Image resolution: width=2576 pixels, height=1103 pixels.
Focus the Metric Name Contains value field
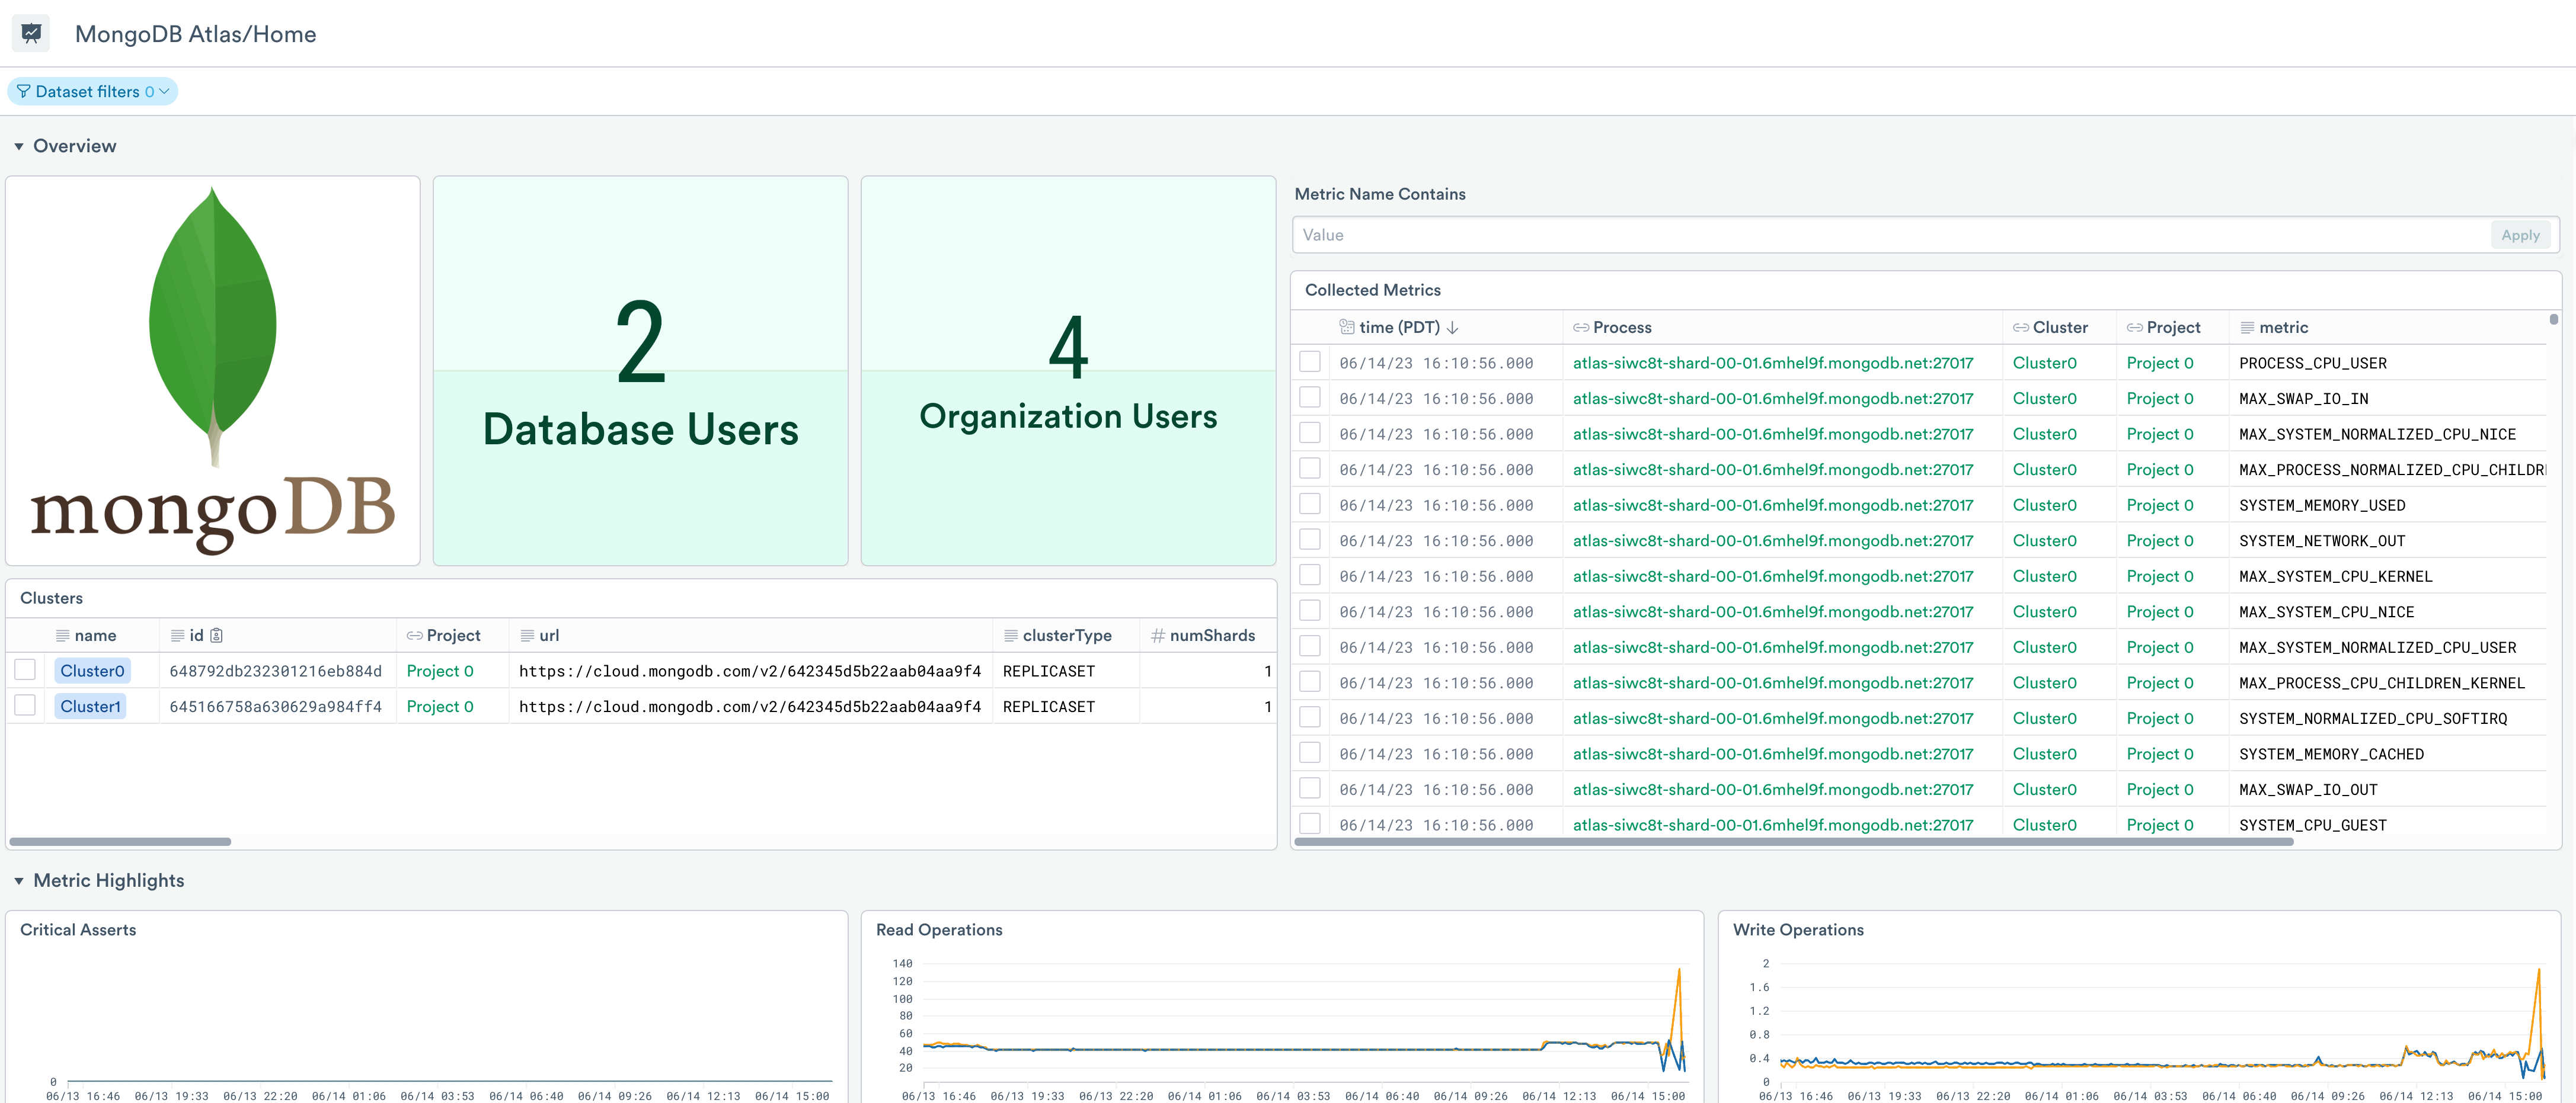1890,235
